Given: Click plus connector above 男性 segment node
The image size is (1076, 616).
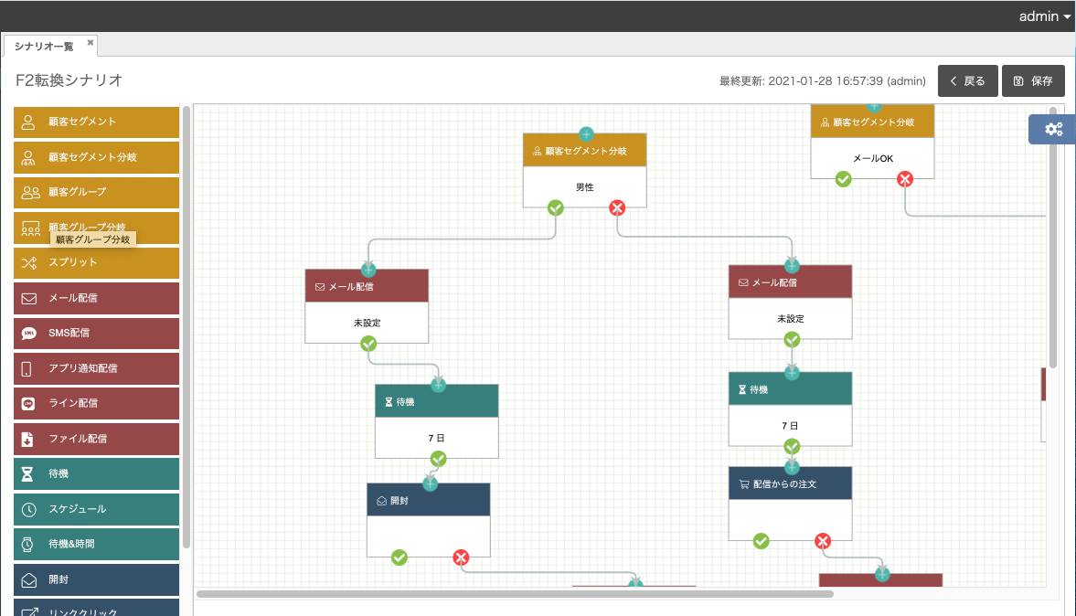Looking at the screenshot, I should [x=586, y=134].
